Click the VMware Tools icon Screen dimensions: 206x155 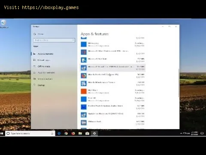[84, 123]
